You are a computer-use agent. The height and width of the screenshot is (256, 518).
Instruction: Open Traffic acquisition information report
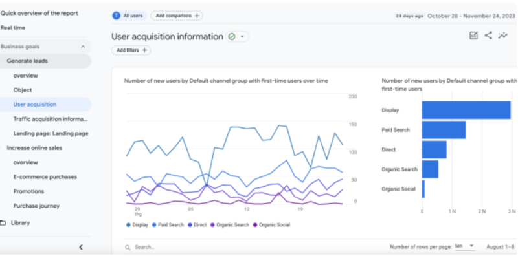pyautogui.click(x=51, y=119)
